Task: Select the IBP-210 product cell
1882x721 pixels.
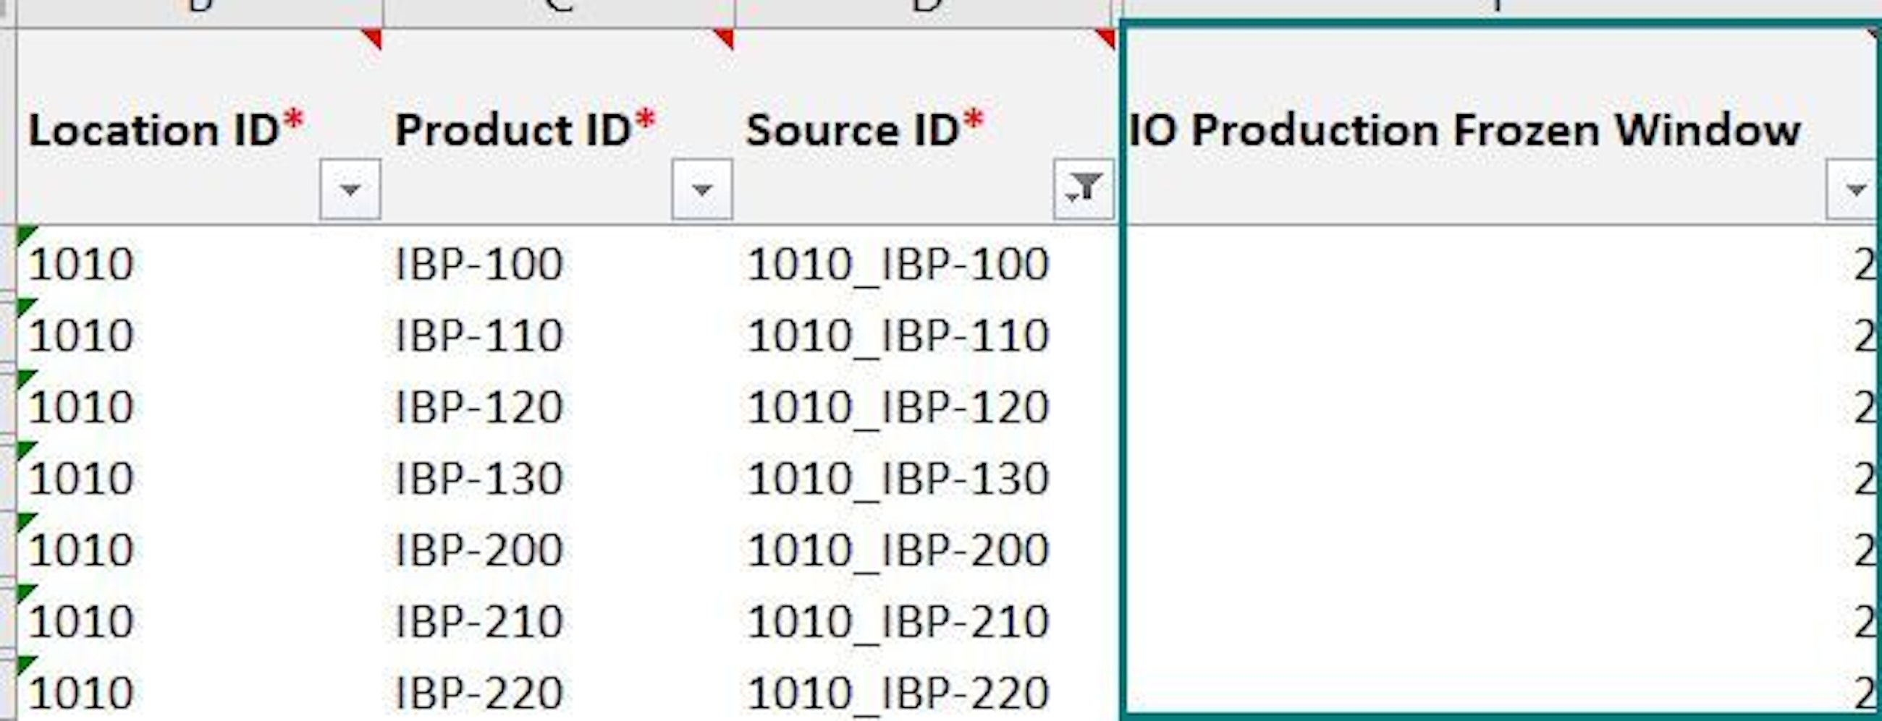Action: point(478,621)
